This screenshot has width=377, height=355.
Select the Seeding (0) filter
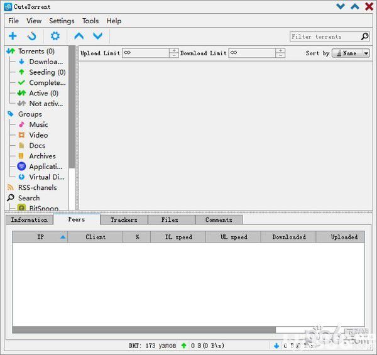pyautogui.click(x=41, y=72)
